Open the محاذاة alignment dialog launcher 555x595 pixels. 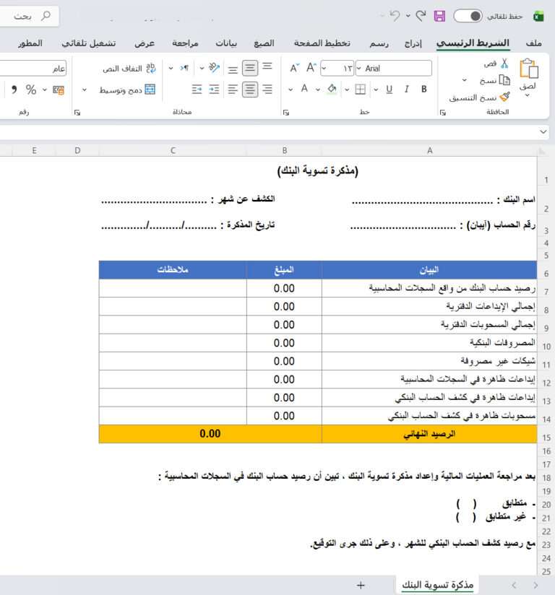coord(77,113)
